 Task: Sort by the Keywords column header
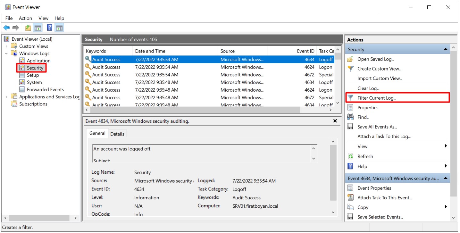[x=108, y=51]
